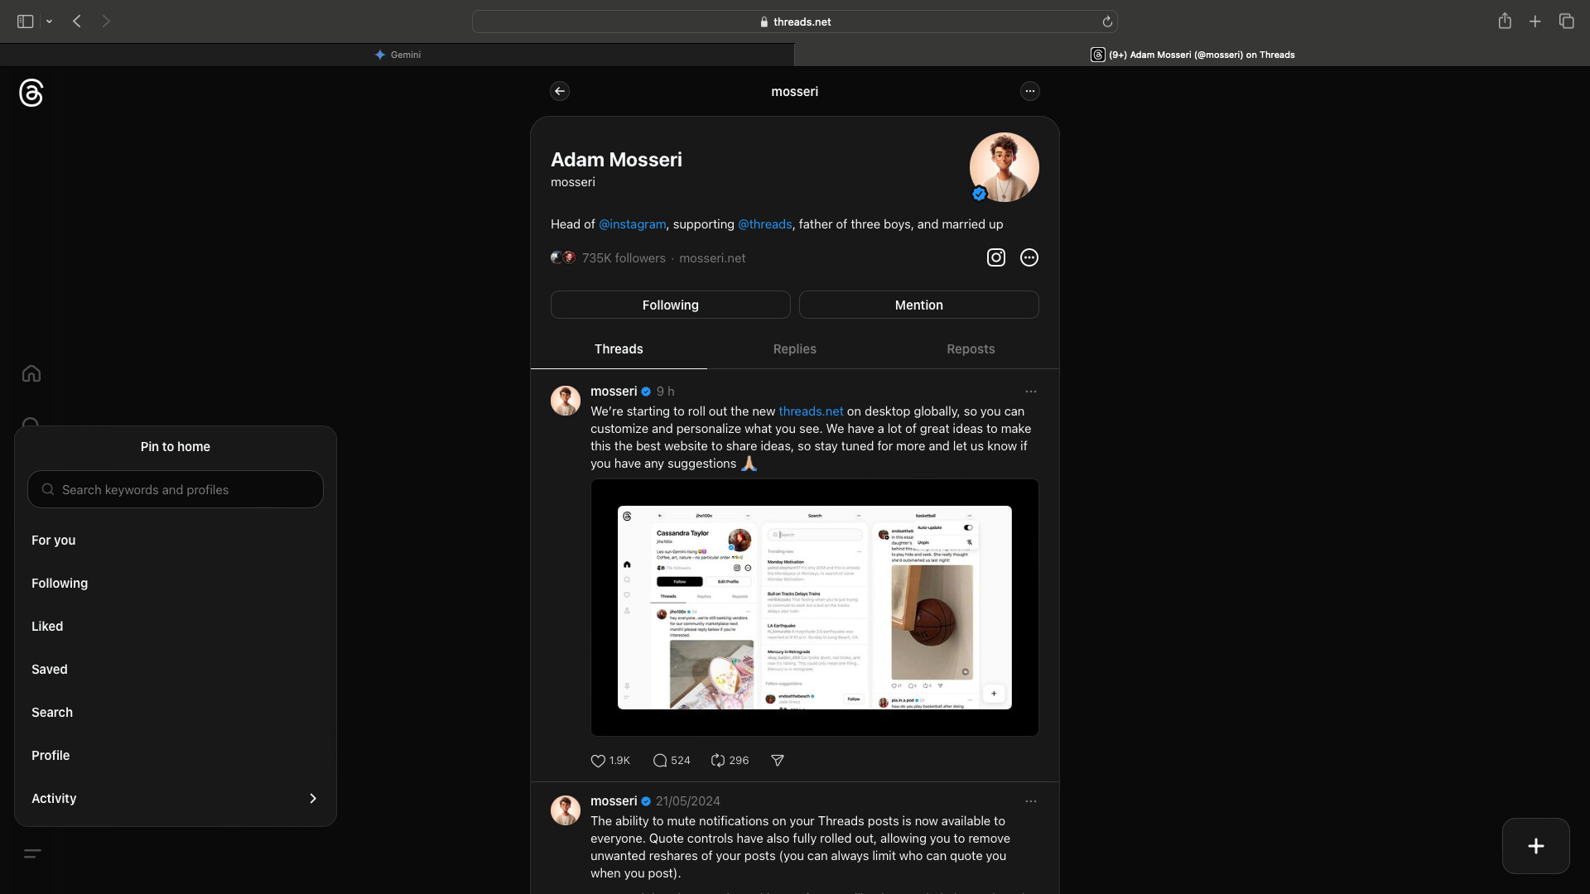Open the mosseri.net website link
Screen dimensions: 1590x894
712,258
